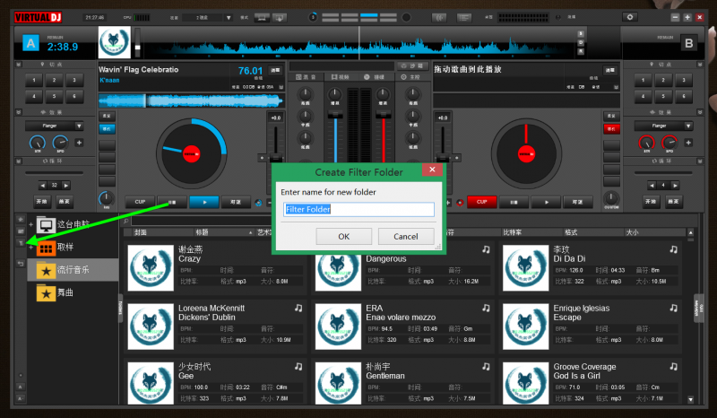Viewport: 717px width, 418px height.
Task: Increase loop length on deck B
Action: click(x=675, y=186)
